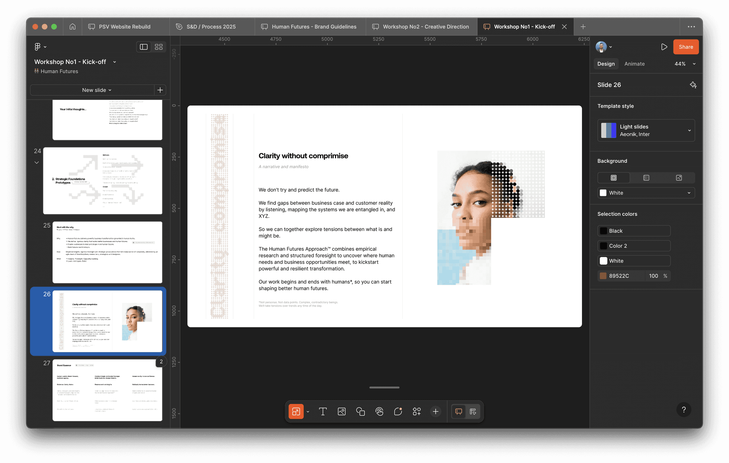Select the Shapes tool
This screenshot has height=463, width=729.
pyautogui.click(x=361, y=411)
